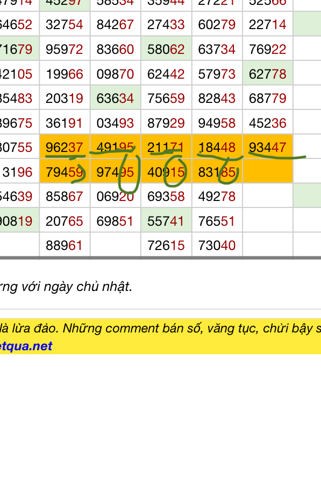Select the green cell 62778
The width and height of the screenshot is (321, 479).
coord(268,73)
